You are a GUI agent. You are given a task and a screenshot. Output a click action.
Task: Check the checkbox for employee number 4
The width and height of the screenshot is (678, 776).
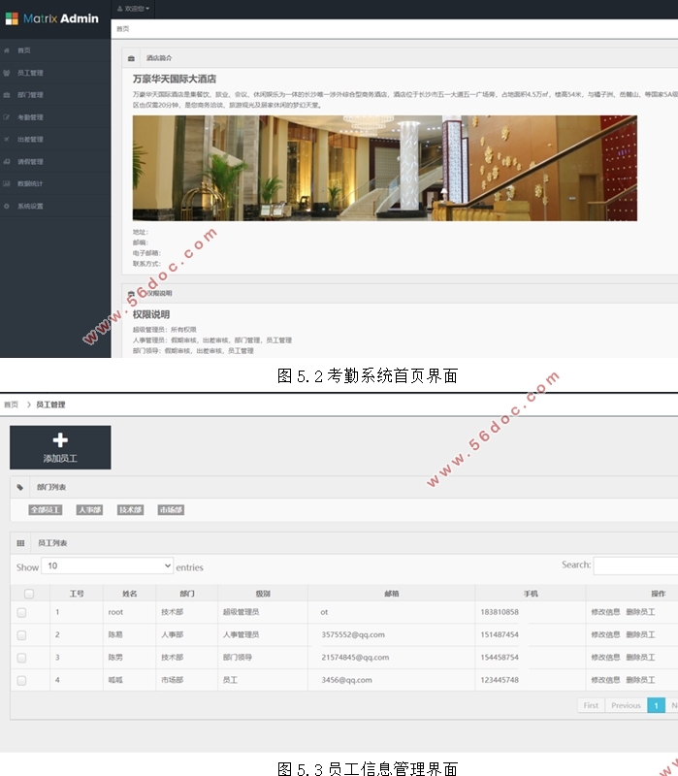(21, 681)
